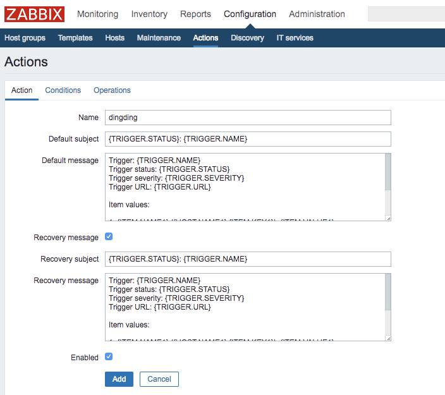Uncheck the Recovery message checkbox
The height and width of the screenshot is (395, 445).
coord(109,236)
